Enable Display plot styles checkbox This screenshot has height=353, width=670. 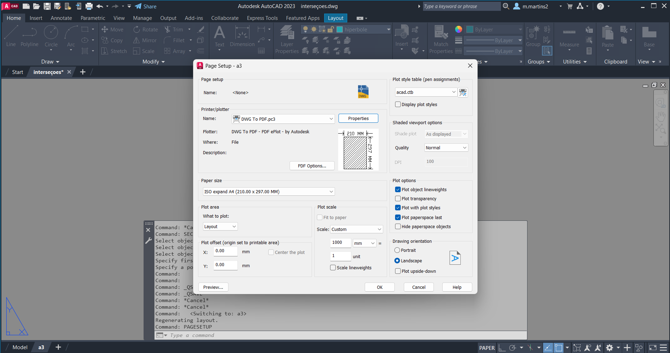(x=398, y=104)
